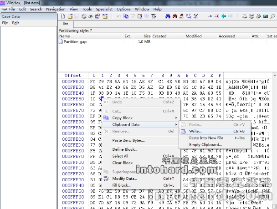Sort by the Attr. column header
277x209 pixels.
tap(258, 36)
